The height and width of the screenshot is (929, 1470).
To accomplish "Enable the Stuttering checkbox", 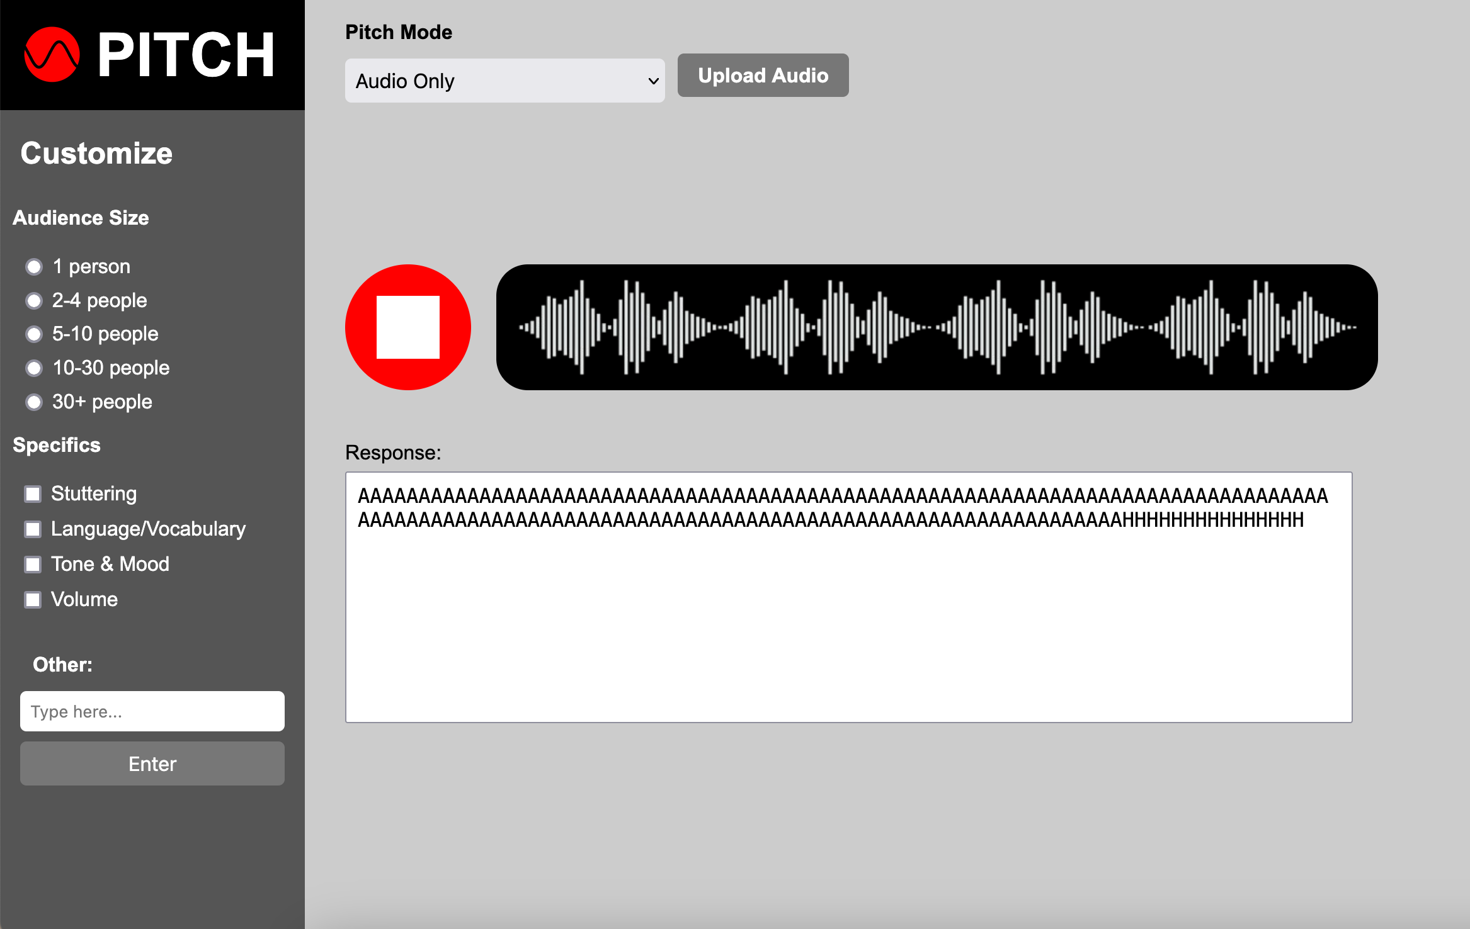I will 33,494.
